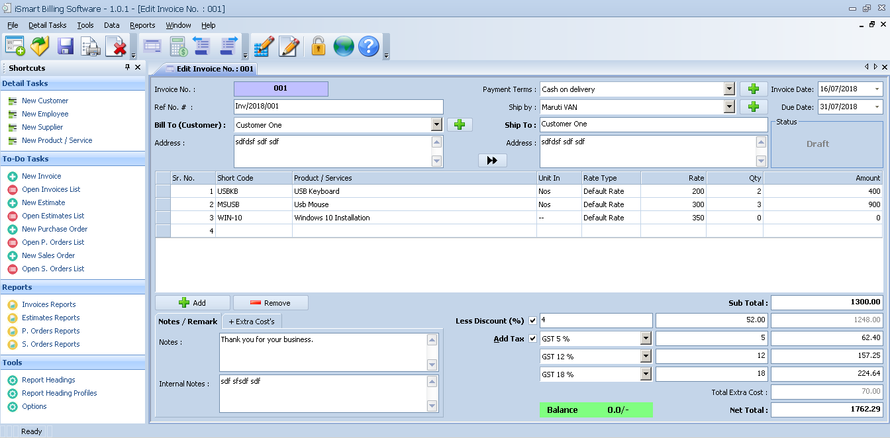
Task: Click the red Delete toolbar icon
Action: tap(115, 46)
